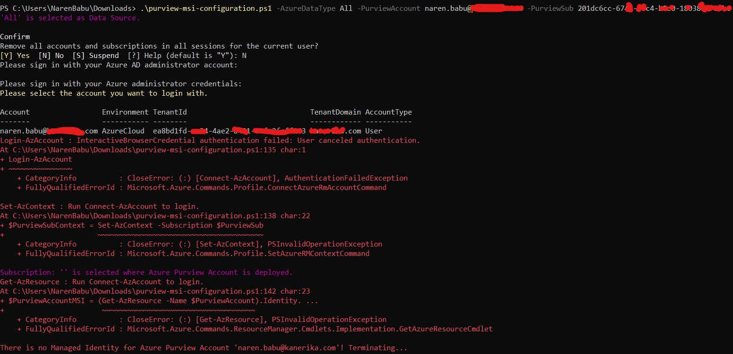This screenshot has width=733, height=354.
Task: Click the '[Y] Yes' option text
Action: coord(15,56)
